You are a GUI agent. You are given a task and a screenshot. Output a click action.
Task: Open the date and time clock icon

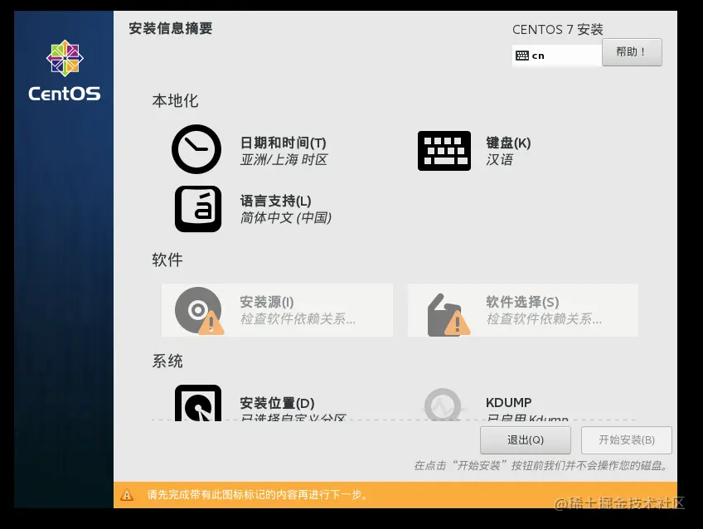point(196,149)
